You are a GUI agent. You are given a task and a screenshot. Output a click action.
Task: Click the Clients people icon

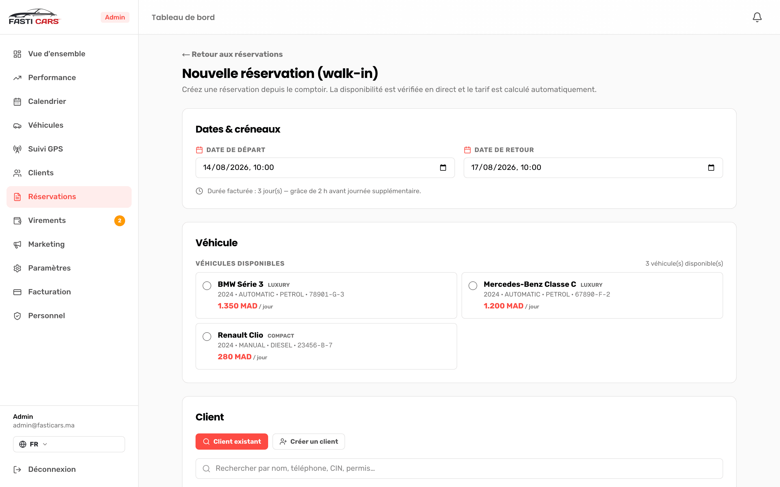17,173
